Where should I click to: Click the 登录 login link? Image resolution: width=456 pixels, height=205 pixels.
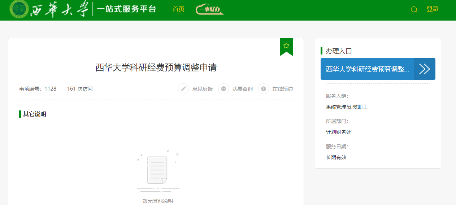click(x=432, y=9)
